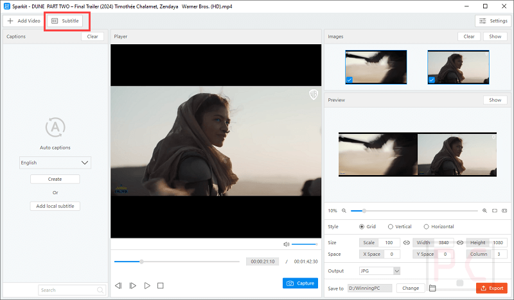Show preview at actual size icon
Viewport: 514px width, 300px height.
(x=504, y=211)
